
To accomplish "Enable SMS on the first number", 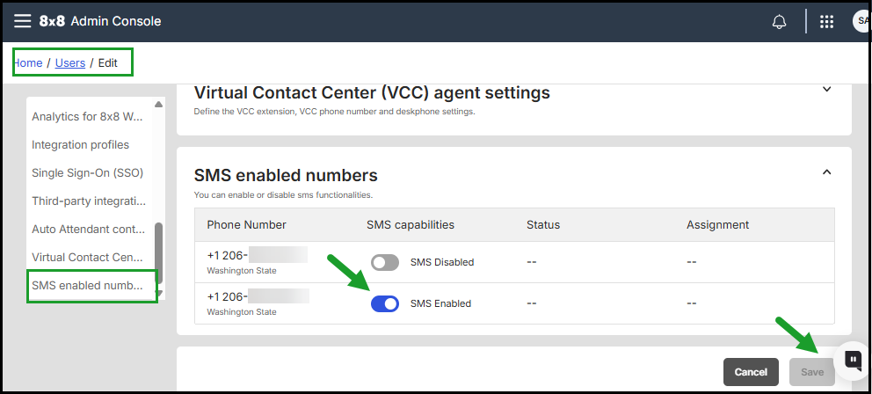I will (385, 262).
